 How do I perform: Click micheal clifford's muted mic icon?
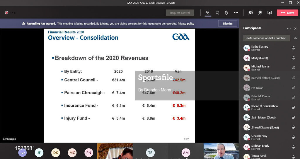294,78
